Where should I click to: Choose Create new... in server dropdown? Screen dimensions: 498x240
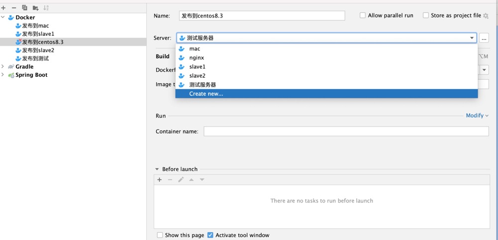tap(206, 94)
